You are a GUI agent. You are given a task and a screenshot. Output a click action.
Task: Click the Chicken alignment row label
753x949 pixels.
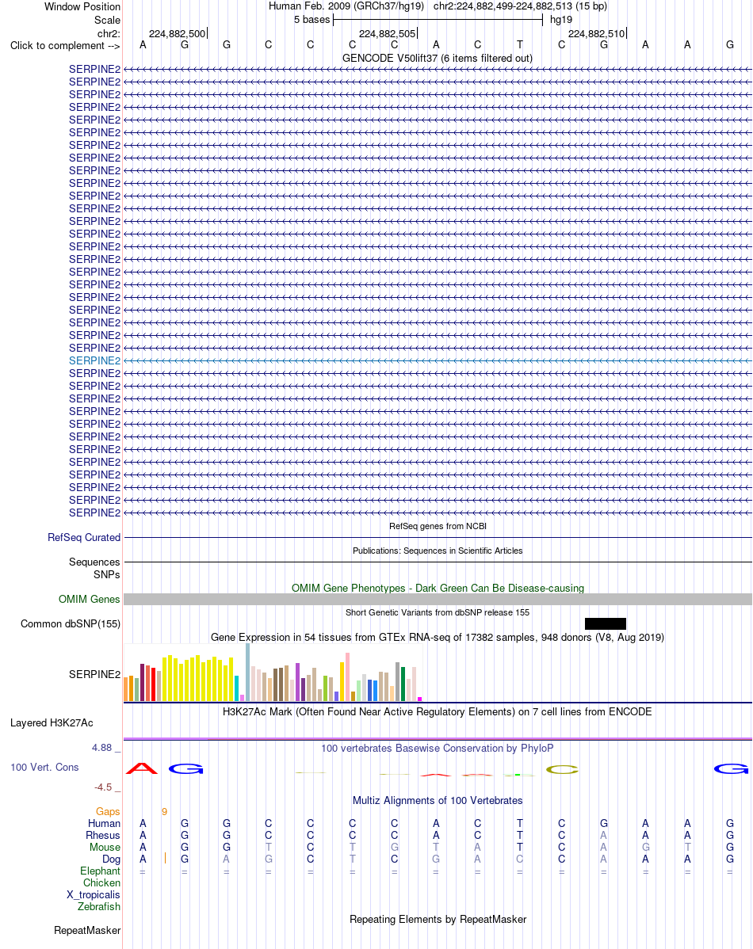coord(101,883)
